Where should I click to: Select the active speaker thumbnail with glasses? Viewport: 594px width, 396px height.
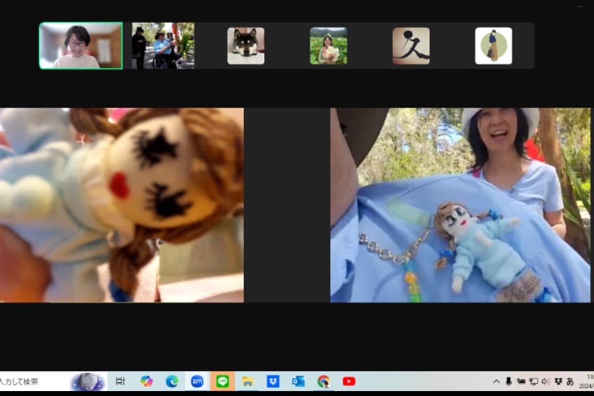click(80, 46)
